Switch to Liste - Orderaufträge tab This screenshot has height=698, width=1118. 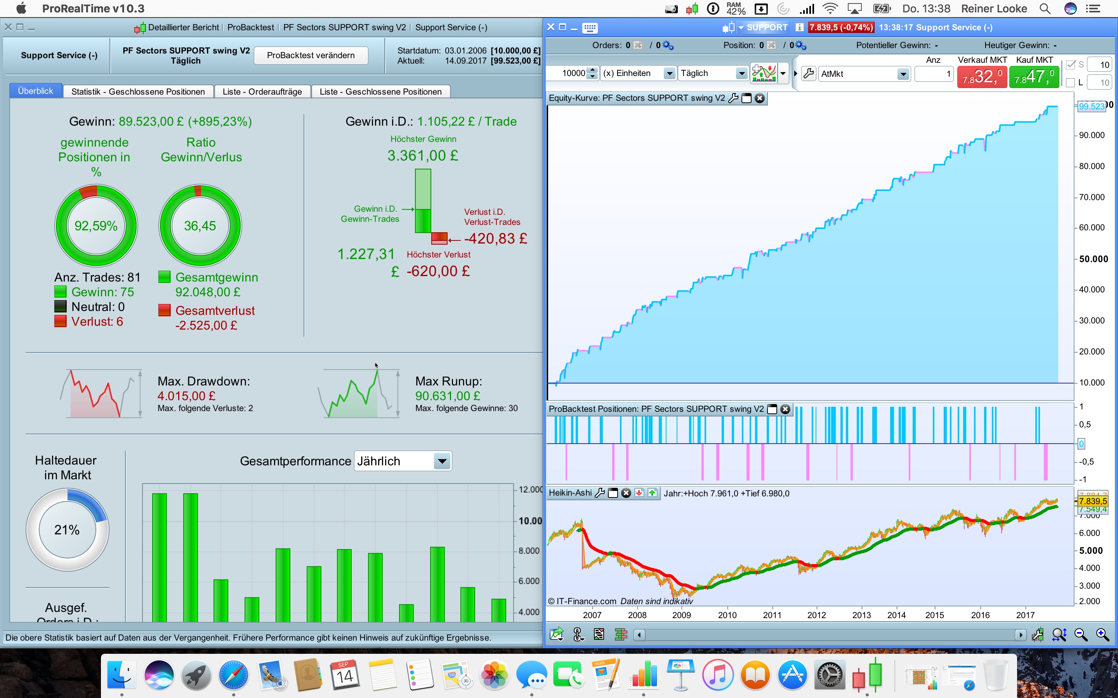click(262, 92)
